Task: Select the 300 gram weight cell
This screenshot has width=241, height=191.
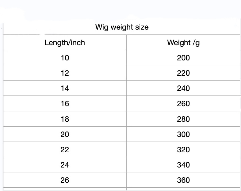Action: click(183, 135)
